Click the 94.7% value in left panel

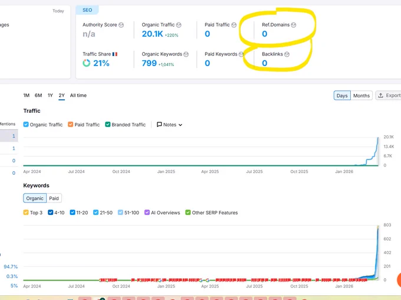click(x=11, y=267)
